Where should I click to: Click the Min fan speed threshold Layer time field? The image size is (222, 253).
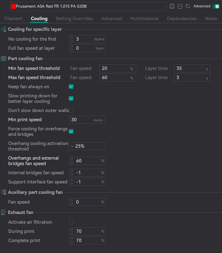tap(190, 68)
